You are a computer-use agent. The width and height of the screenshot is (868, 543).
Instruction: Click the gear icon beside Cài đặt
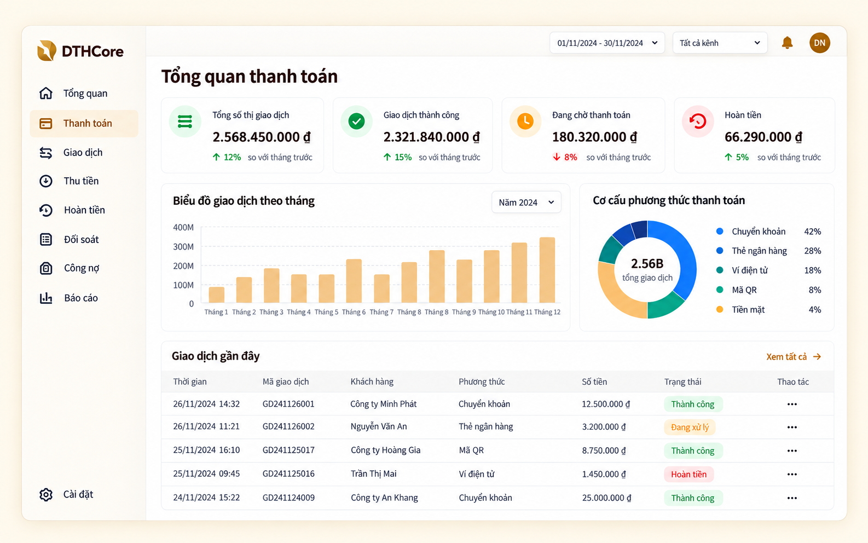pyautogui.click(x=46, y=494)
